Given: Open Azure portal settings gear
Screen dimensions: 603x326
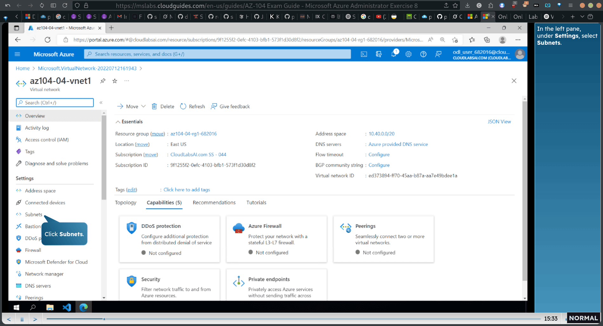Looking at the screenshot, I should 408,54.
